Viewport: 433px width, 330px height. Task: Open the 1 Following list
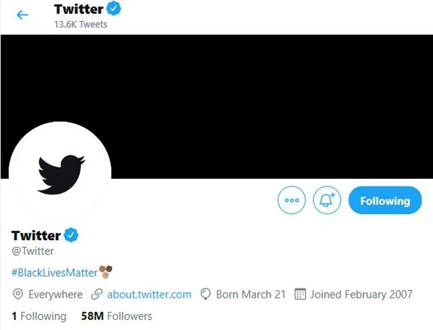tap(39, 316)
